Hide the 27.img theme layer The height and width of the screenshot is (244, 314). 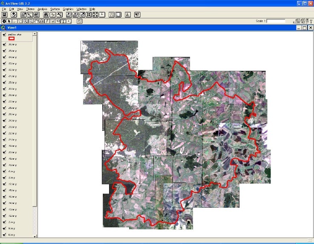(4, 102)
